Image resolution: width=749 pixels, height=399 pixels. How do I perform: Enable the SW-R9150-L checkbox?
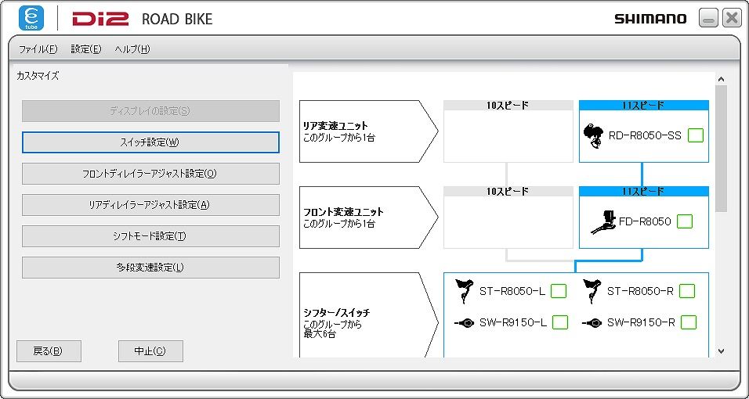click(560, 322)
